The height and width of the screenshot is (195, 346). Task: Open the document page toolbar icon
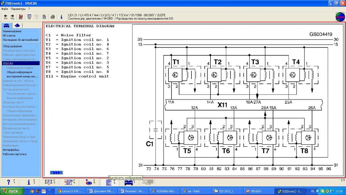(44, 16)
